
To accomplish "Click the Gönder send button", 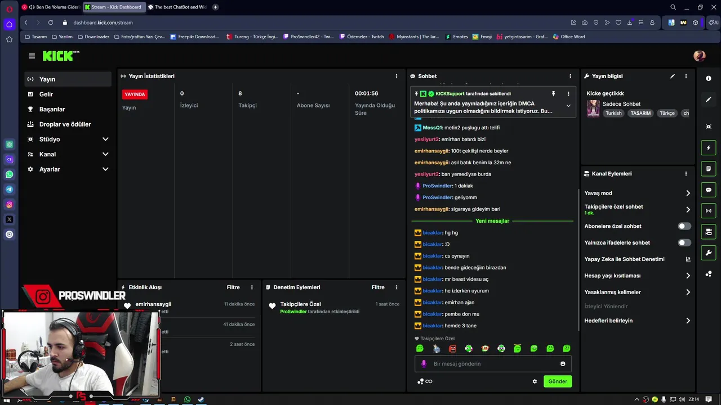I will pos(558,381).
